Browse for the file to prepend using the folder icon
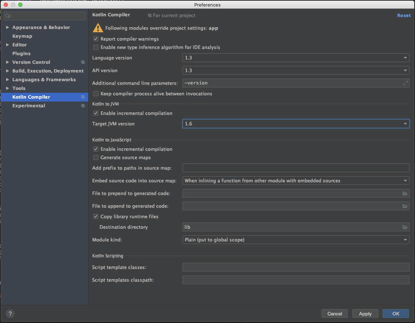The image size is (415, 323). [405, 194]
